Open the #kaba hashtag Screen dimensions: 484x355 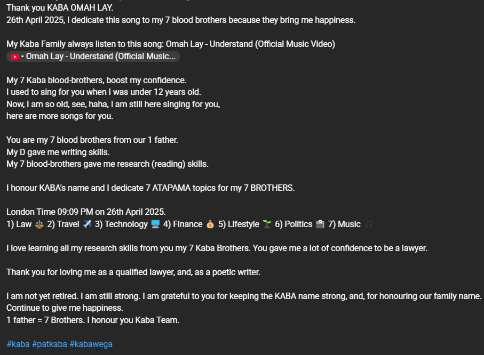[x=18, y=344]
